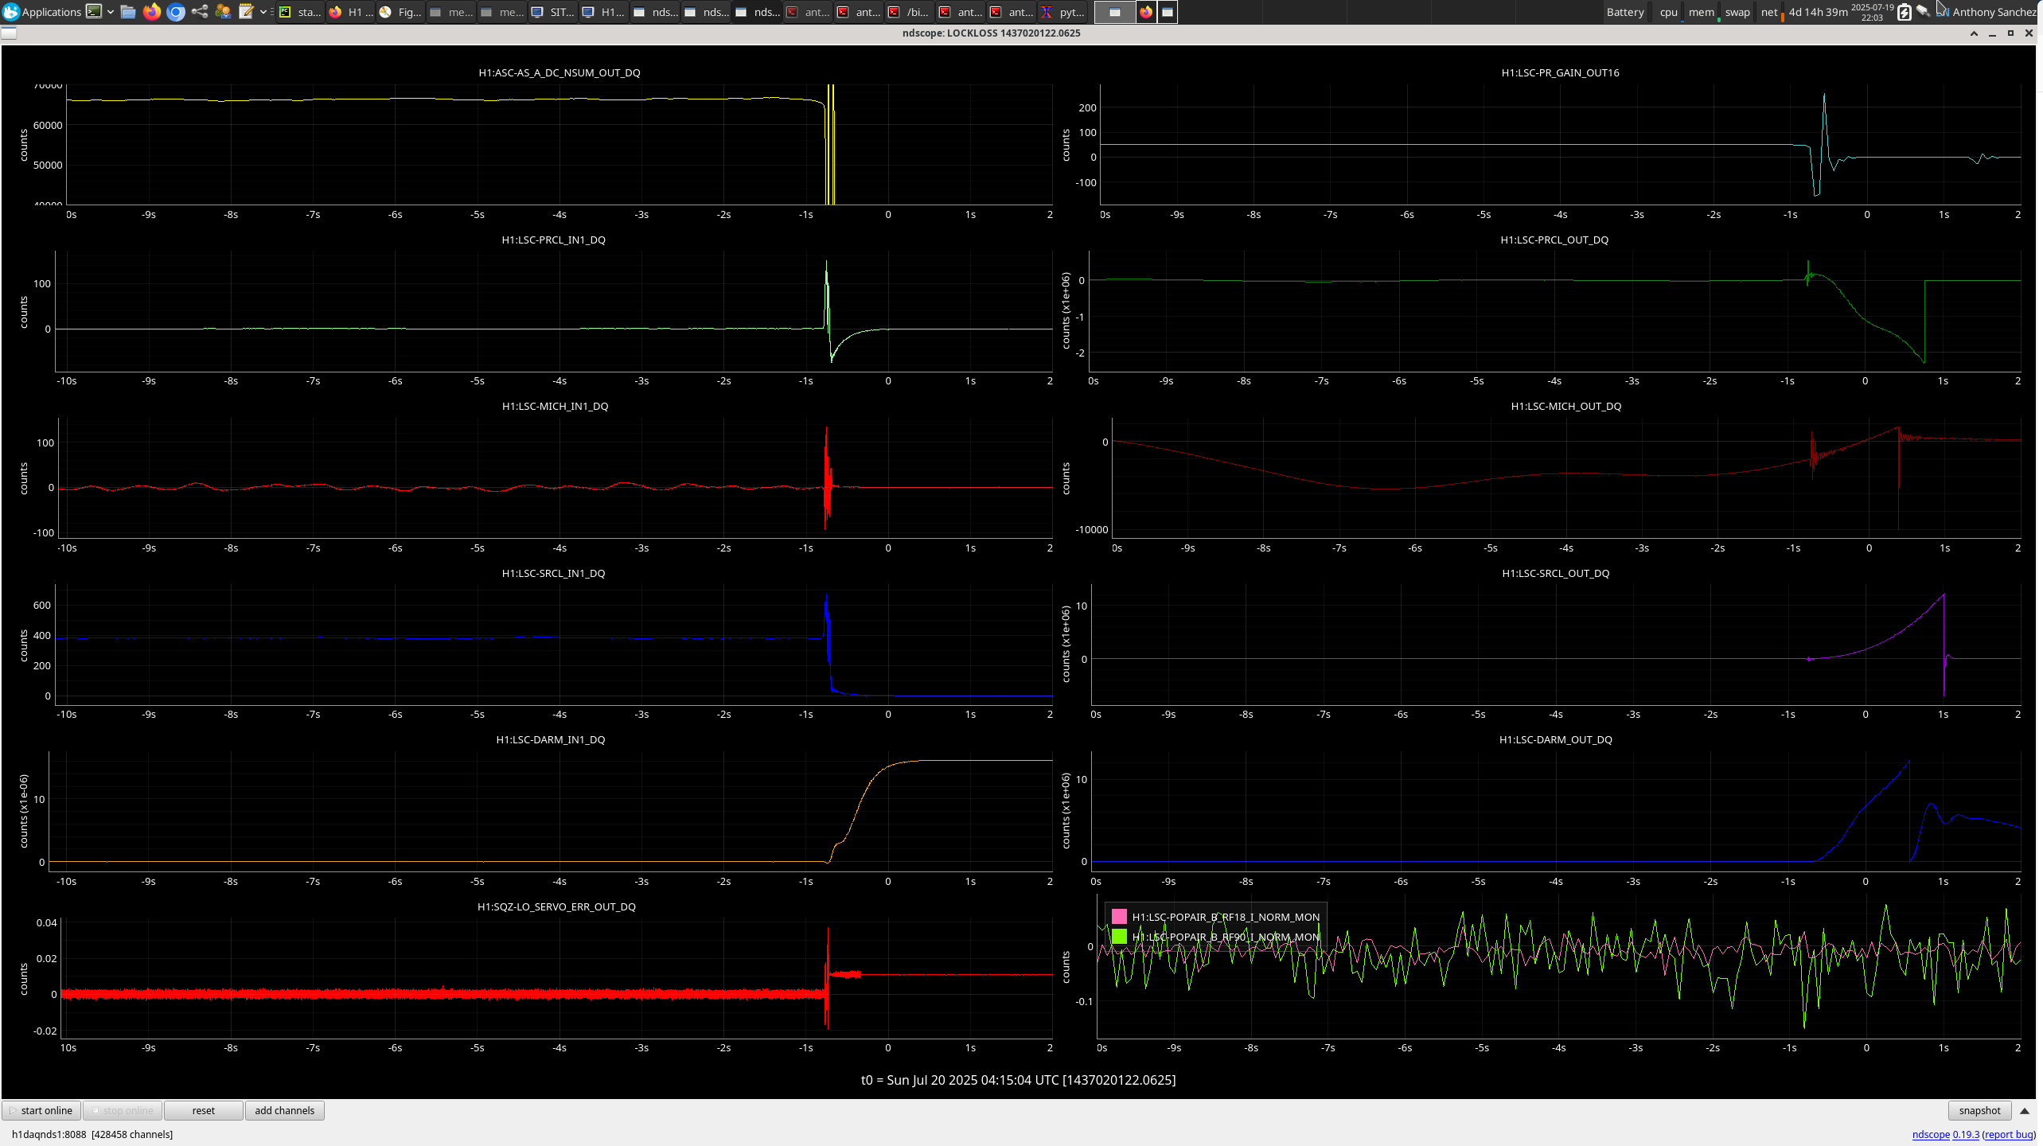The height and width of the screenshot is (1146, 2043).
Task: Expand the notepad launcher dropdown arrow
Action: pos(263,12)
